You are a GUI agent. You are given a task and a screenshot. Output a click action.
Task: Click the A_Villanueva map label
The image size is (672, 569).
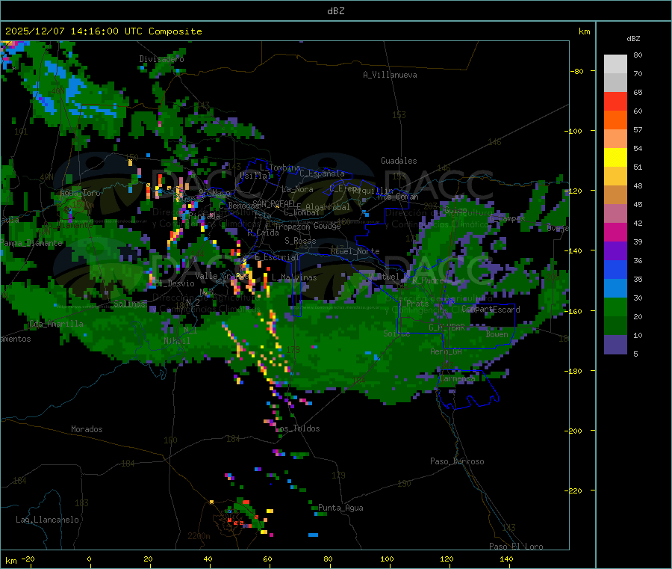tap(390, 75)
